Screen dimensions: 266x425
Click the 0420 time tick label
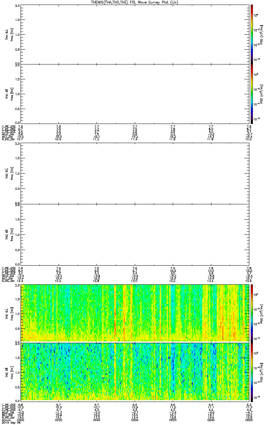pyautogui.click(x=59, y=420)
